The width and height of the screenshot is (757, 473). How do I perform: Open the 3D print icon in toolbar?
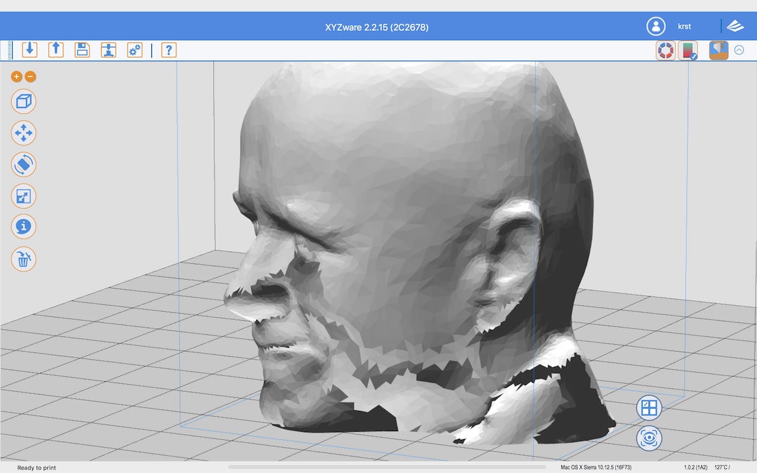[108, 50]
